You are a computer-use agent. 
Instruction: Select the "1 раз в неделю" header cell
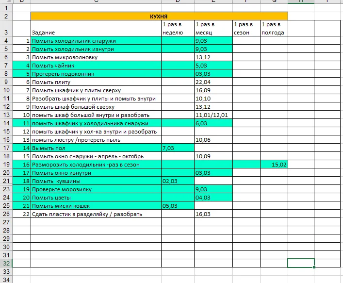(178, 29)
